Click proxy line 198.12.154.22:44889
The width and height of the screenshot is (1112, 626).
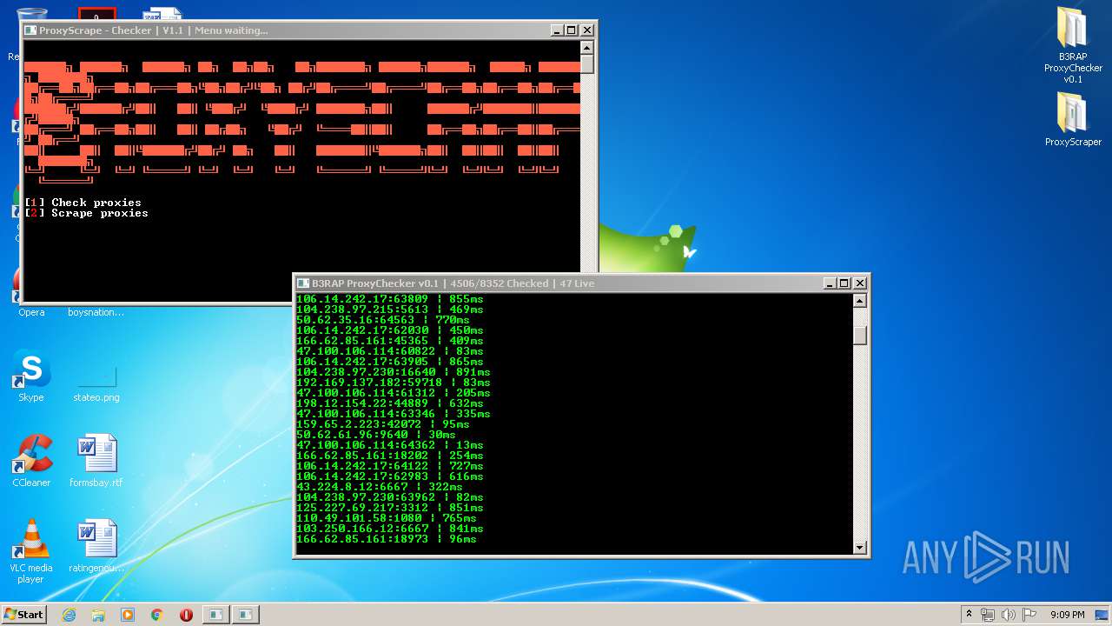click(x=390, y=403)
